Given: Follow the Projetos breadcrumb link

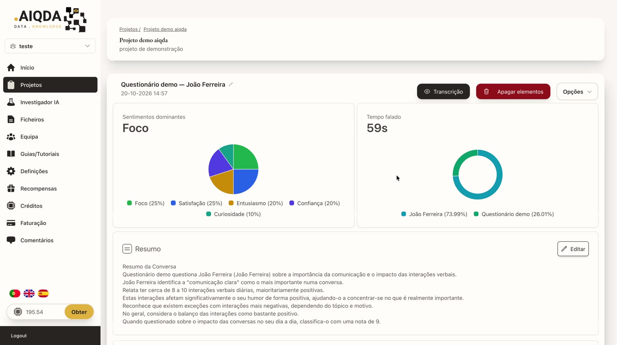Looking at the screenshot, I should click(130, 29).
